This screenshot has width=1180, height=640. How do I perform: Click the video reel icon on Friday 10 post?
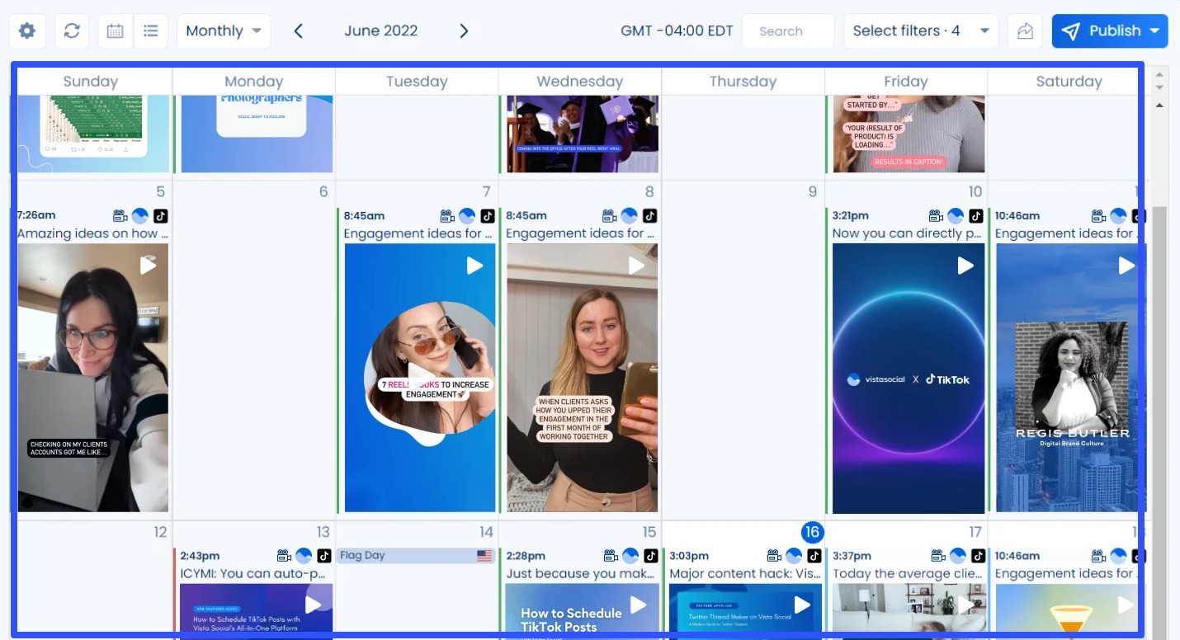[x=936, y=216]
